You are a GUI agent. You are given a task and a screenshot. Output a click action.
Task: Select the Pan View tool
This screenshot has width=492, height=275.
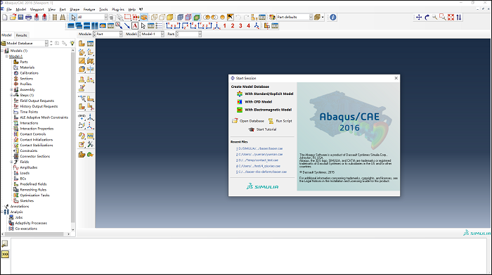[419, 18]
